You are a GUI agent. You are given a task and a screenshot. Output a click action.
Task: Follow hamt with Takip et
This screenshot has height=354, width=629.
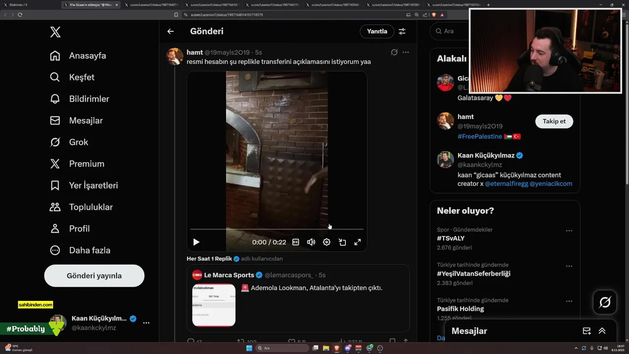click(x=554, y=121)
